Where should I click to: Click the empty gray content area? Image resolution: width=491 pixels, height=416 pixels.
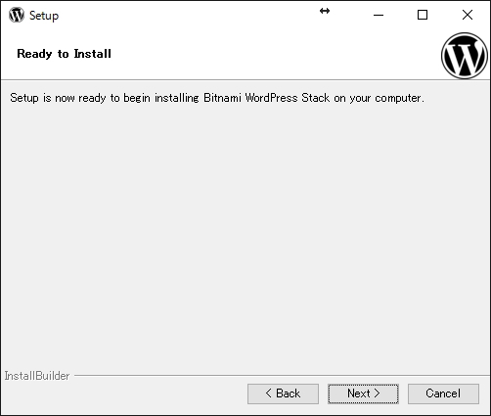coord(245,235)
